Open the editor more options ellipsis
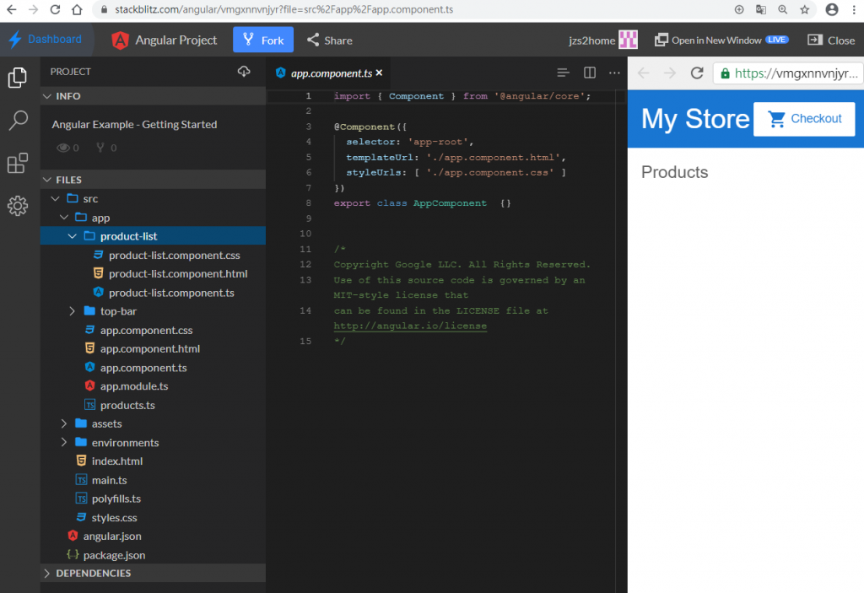This screenshot has width=864, height=593. point(614,73)
